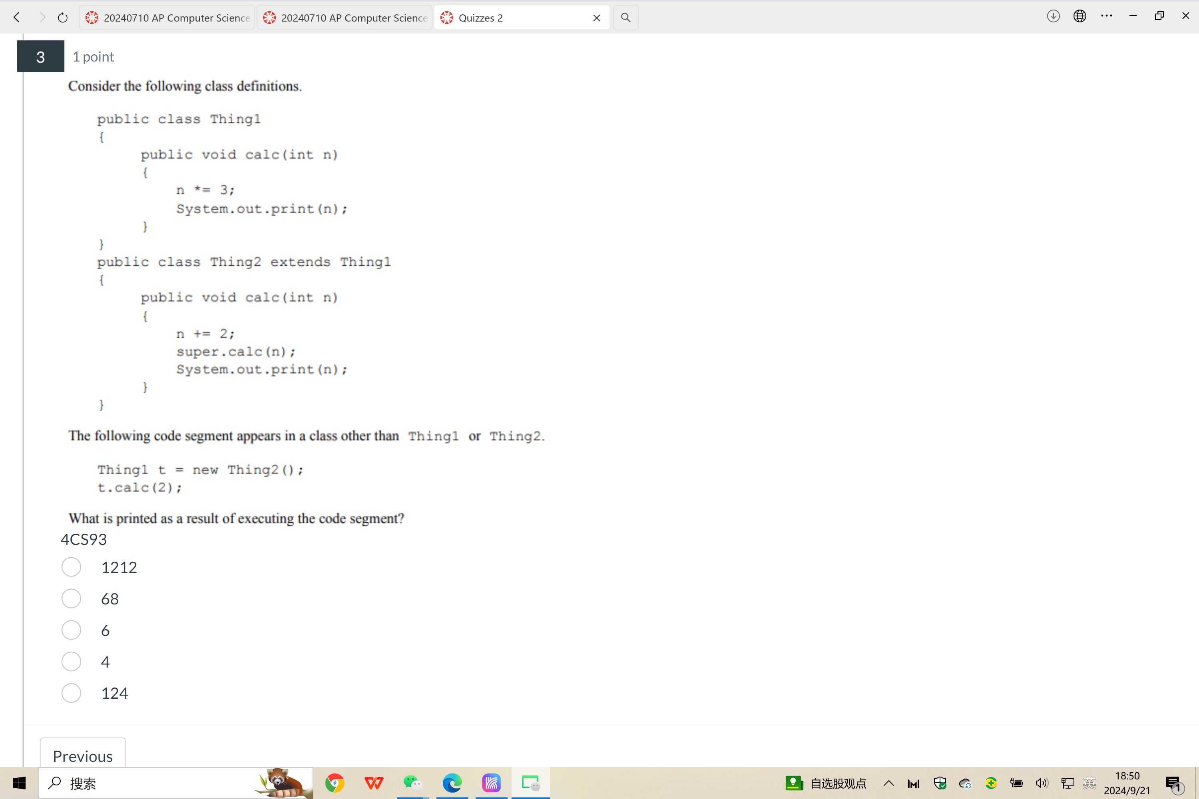Select radio button for answer 68
The image size is (1199, 799).
[72, 598]
